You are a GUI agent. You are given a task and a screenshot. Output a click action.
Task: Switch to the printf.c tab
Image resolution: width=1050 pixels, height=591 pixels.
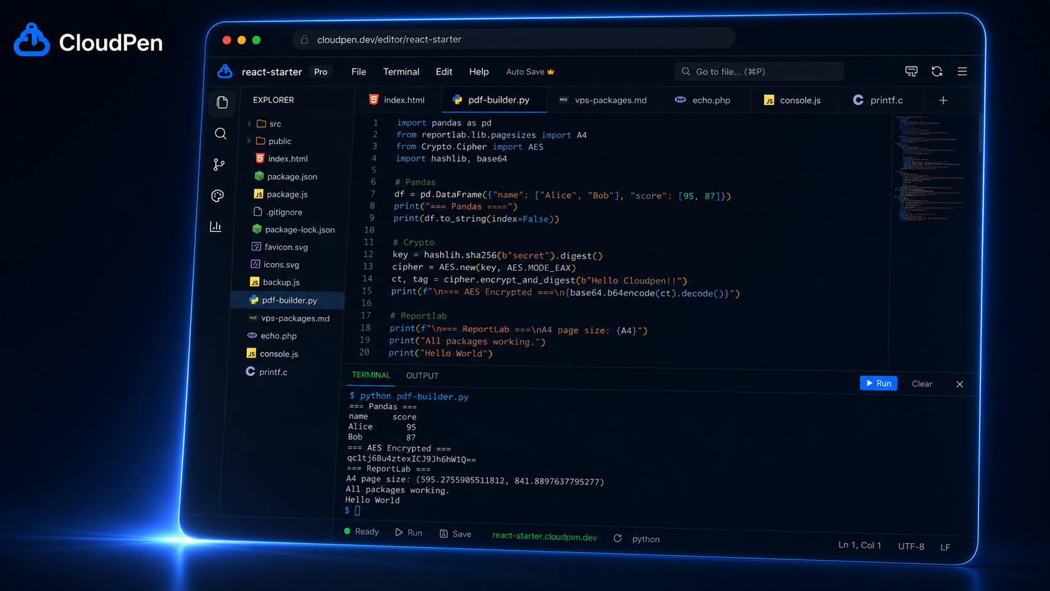pos(878,100)
